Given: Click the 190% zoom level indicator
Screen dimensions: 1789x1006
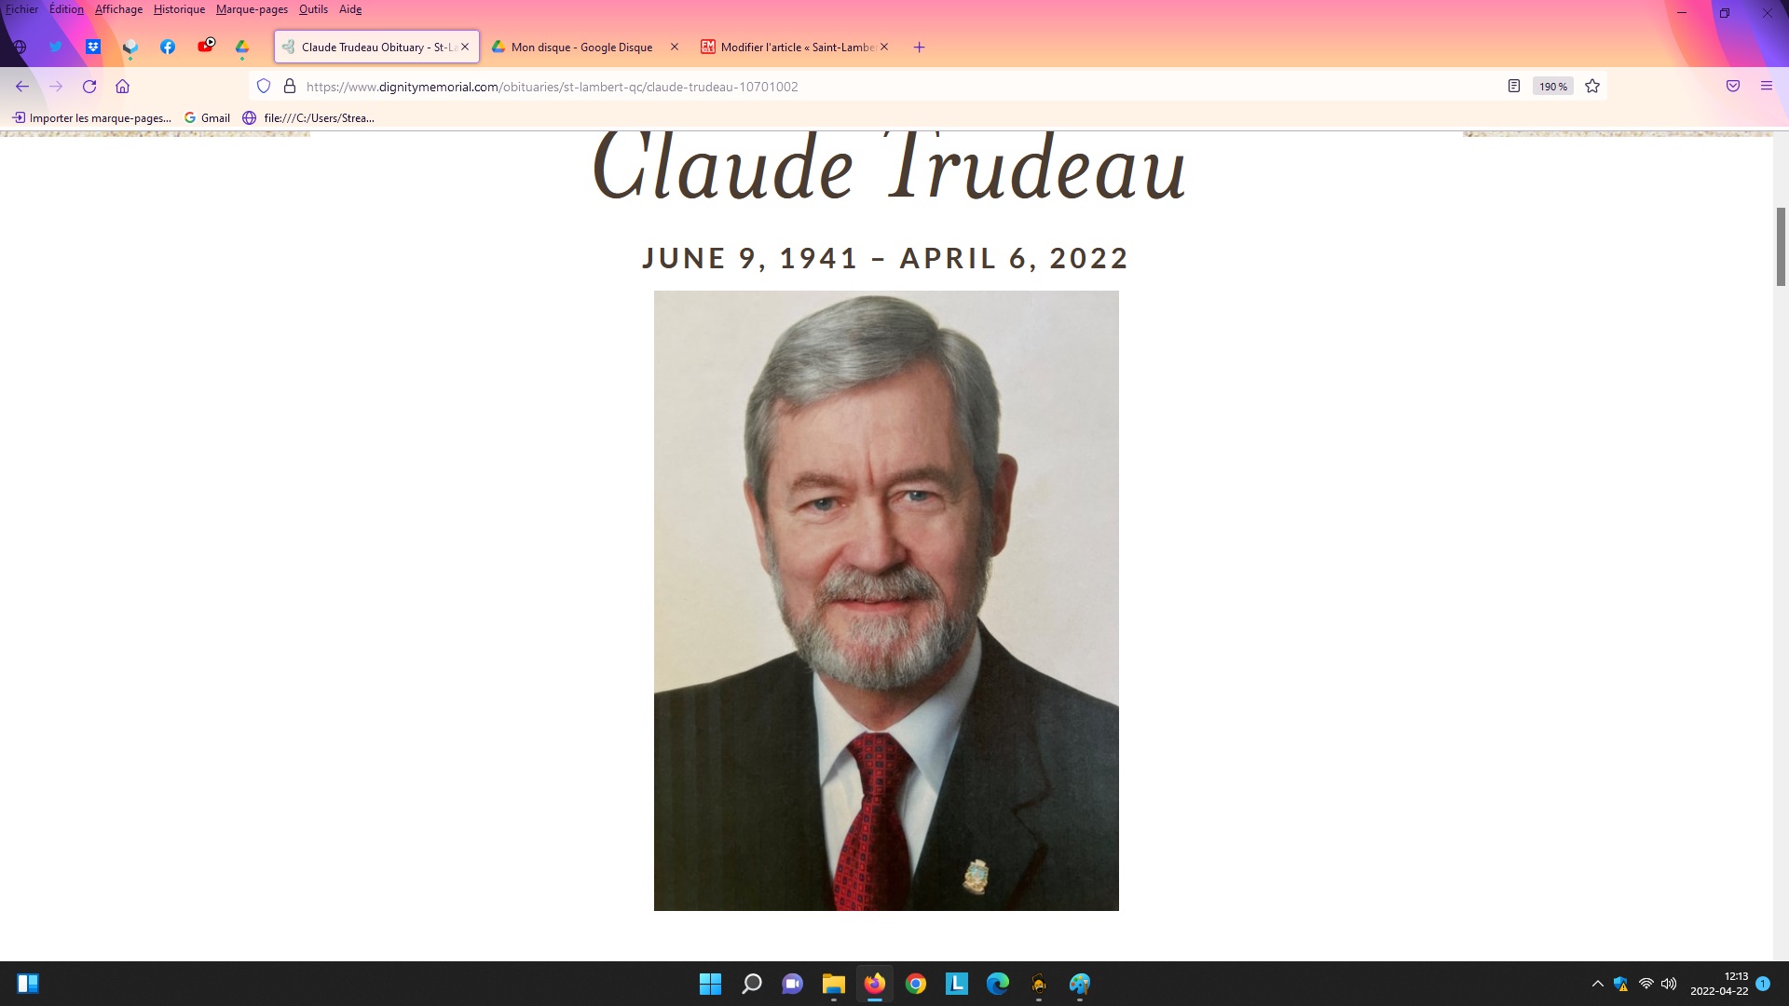Looking at the screenshot, I should point(1552,87).
